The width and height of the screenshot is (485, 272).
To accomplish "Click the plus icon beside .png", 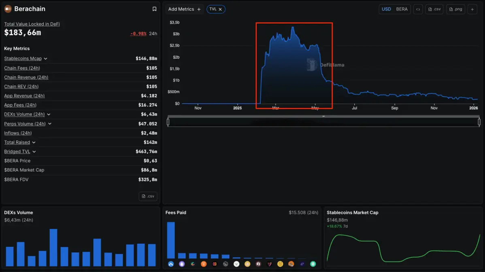I will [x=472, y=9].
